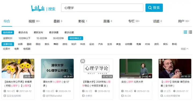Open title 【哈佛大学公开课】幸福课
The width and height of the screenshot is (193, 101).
[x=18, y=84]
